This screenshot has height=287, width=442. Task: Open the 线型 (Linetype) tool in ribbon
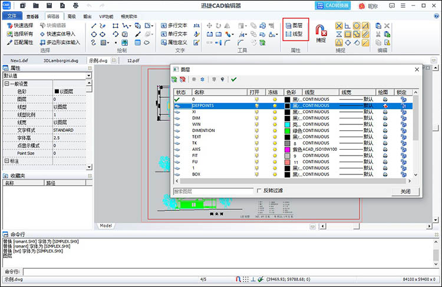click(293, 34)
